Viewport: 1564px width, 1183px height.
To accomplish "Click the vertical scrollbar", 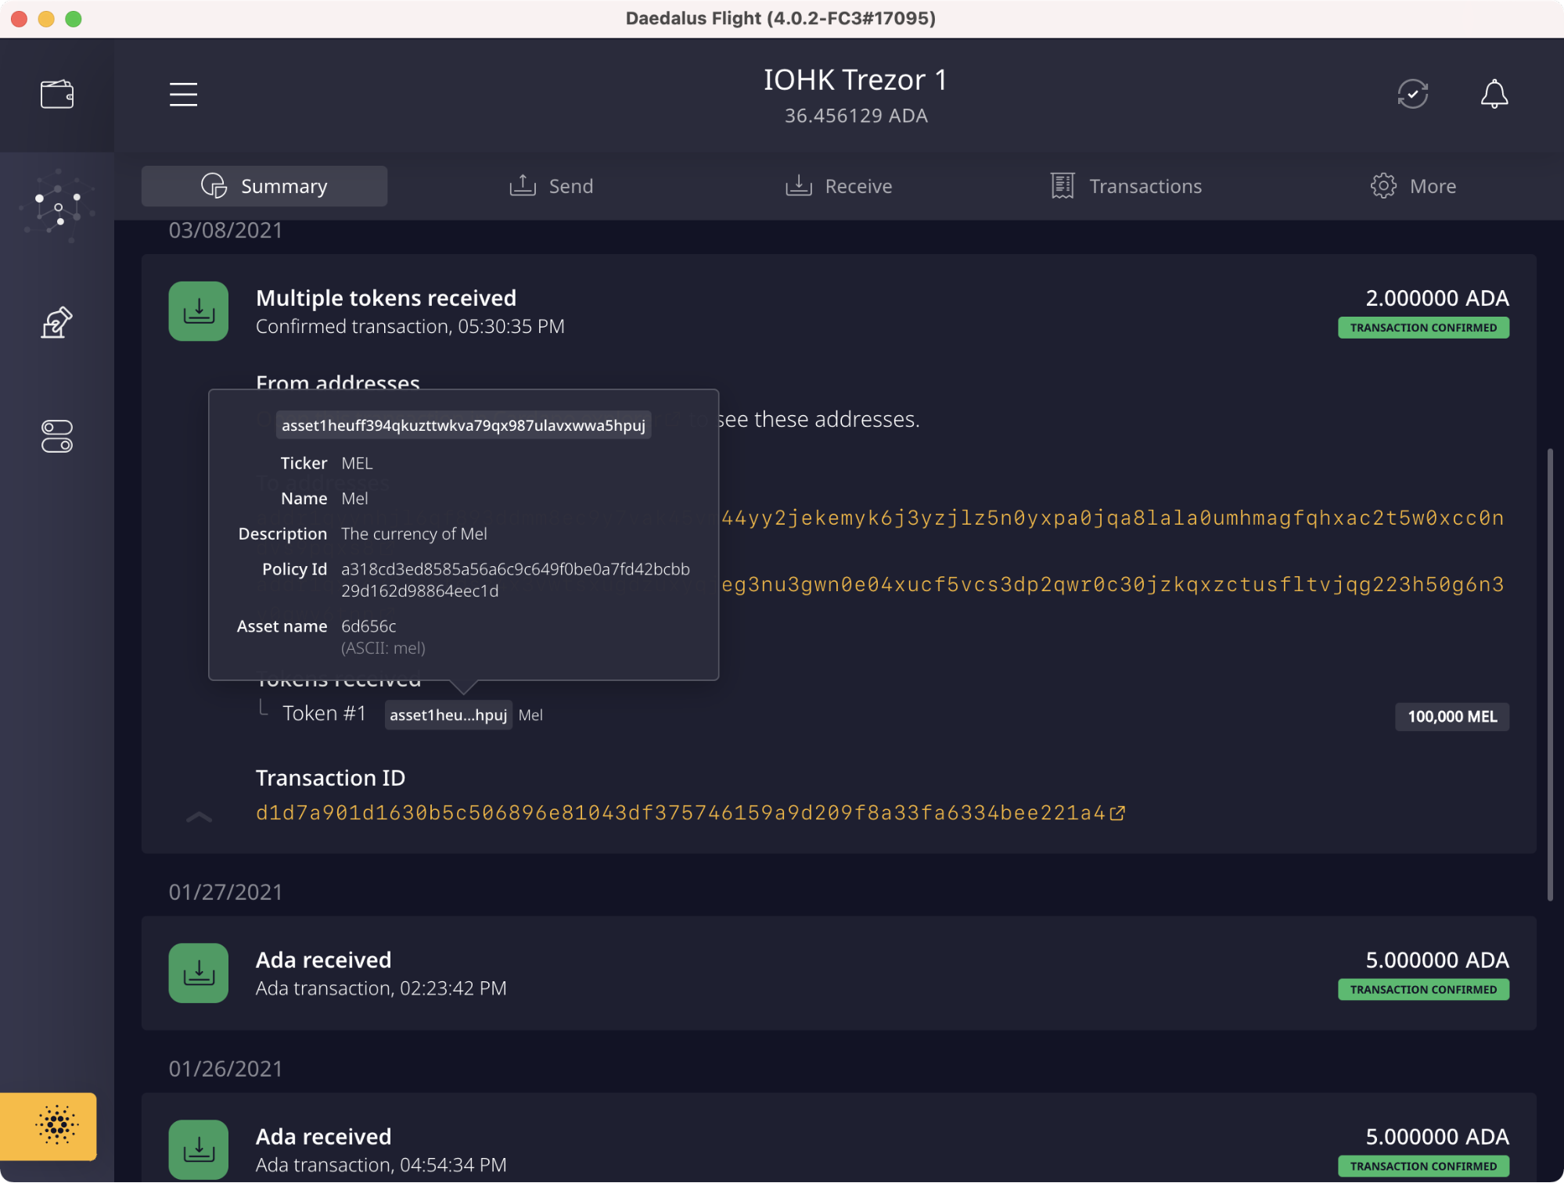I will 1550,674.
